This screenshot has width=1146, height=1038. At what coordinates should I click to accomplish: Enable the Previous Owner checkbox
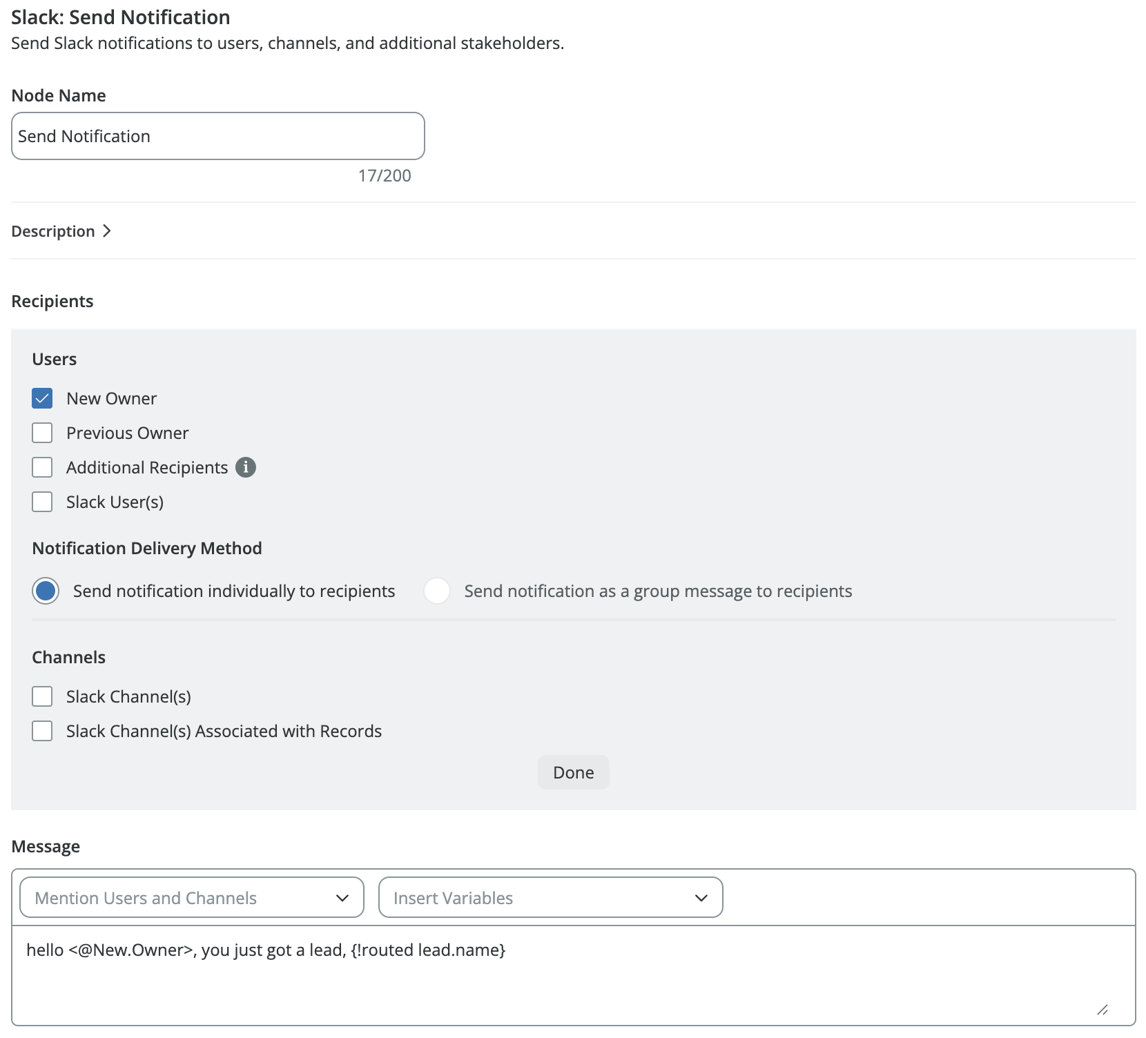(42, 433)
